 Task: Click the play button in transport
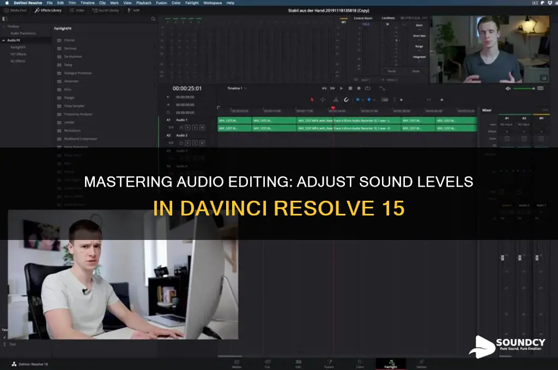[341, 88]
